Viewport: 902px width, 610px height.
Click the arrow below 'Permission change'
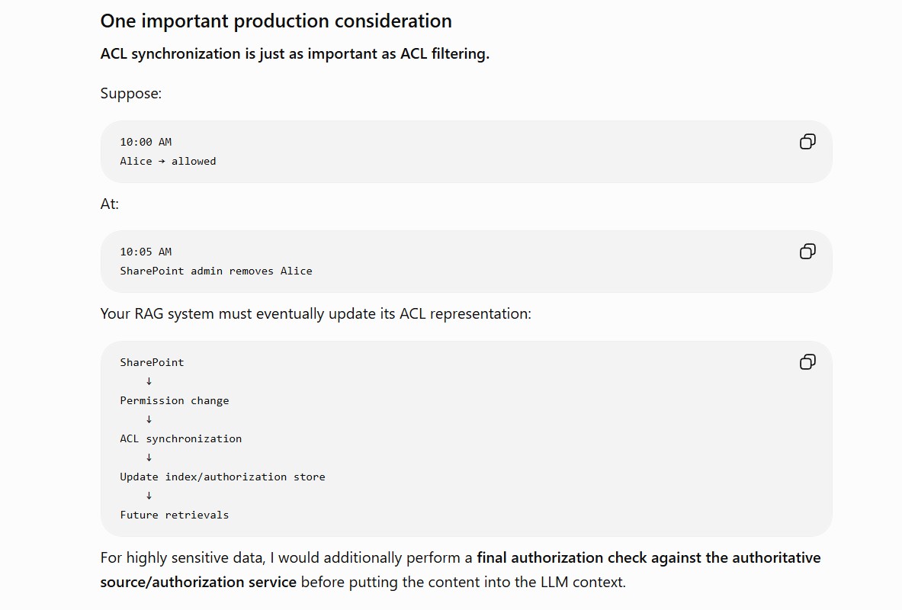pos(149,419)
